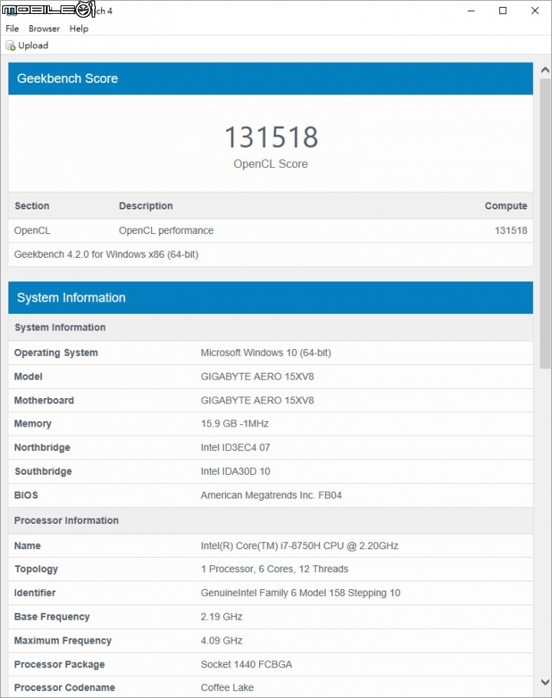Select Processor Codename value Coffee Lake
The height and width of the screenshot is (698, 552).
227,688
